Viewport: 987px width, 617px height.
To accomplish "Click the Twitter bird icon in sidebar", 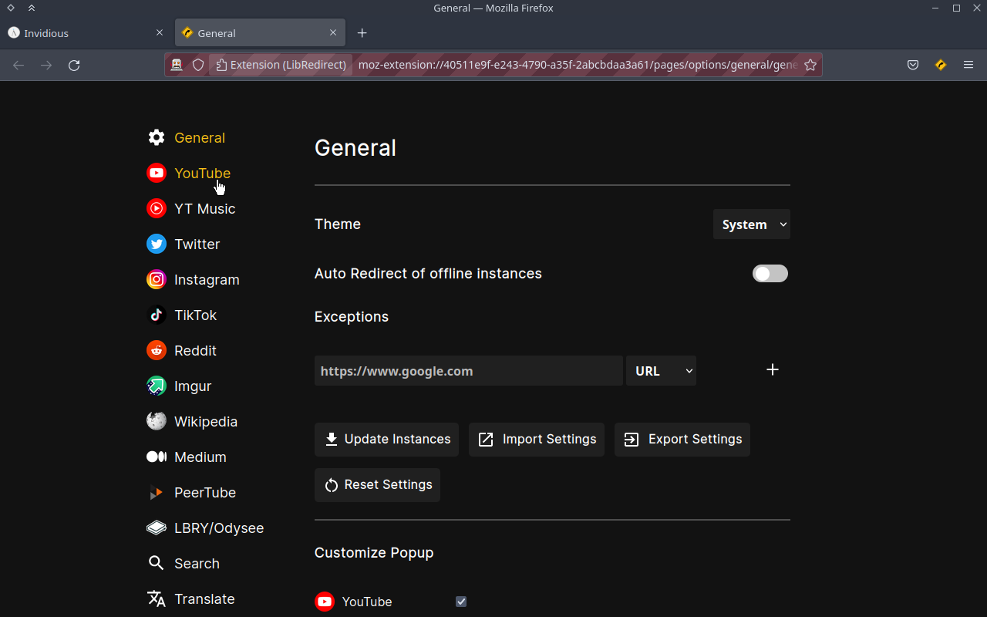I will [157, 244].
